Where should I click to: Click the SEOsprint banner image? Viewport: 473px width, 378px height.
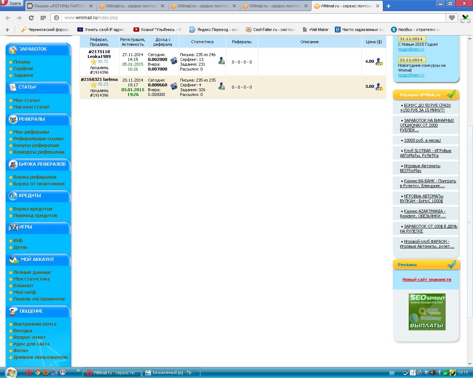[427, 312]
